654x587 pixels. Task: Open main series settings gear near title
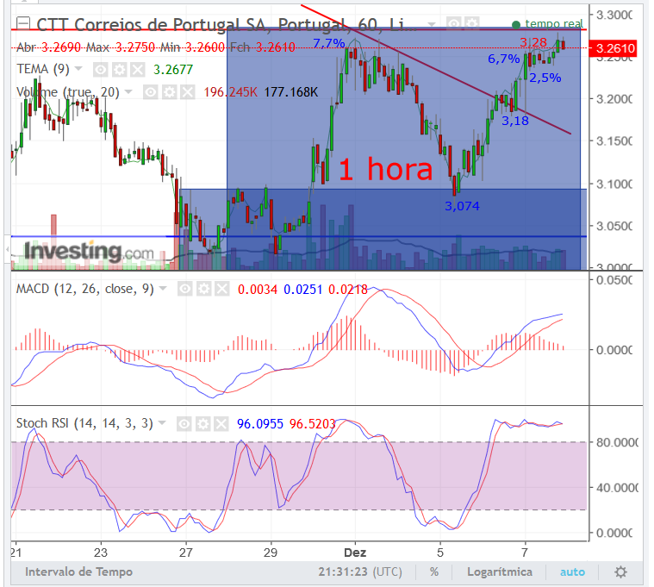click(x=471, y=23)
